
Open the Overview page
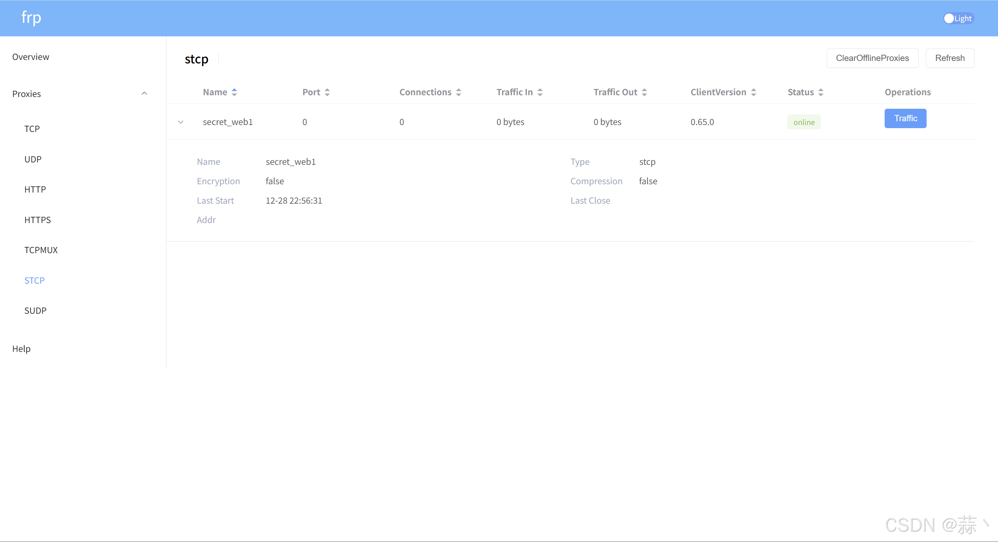point(31,57)
